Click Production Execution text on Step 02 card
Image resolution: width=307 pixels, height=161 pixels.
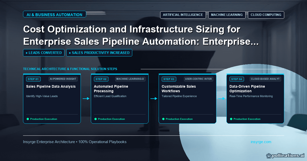(x=111, y=119)
